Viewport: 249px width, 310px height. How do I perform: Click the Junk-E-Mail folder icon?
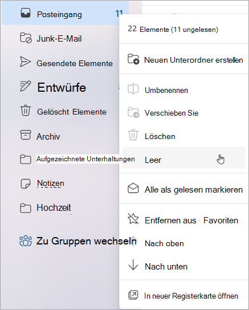[26, 38]
